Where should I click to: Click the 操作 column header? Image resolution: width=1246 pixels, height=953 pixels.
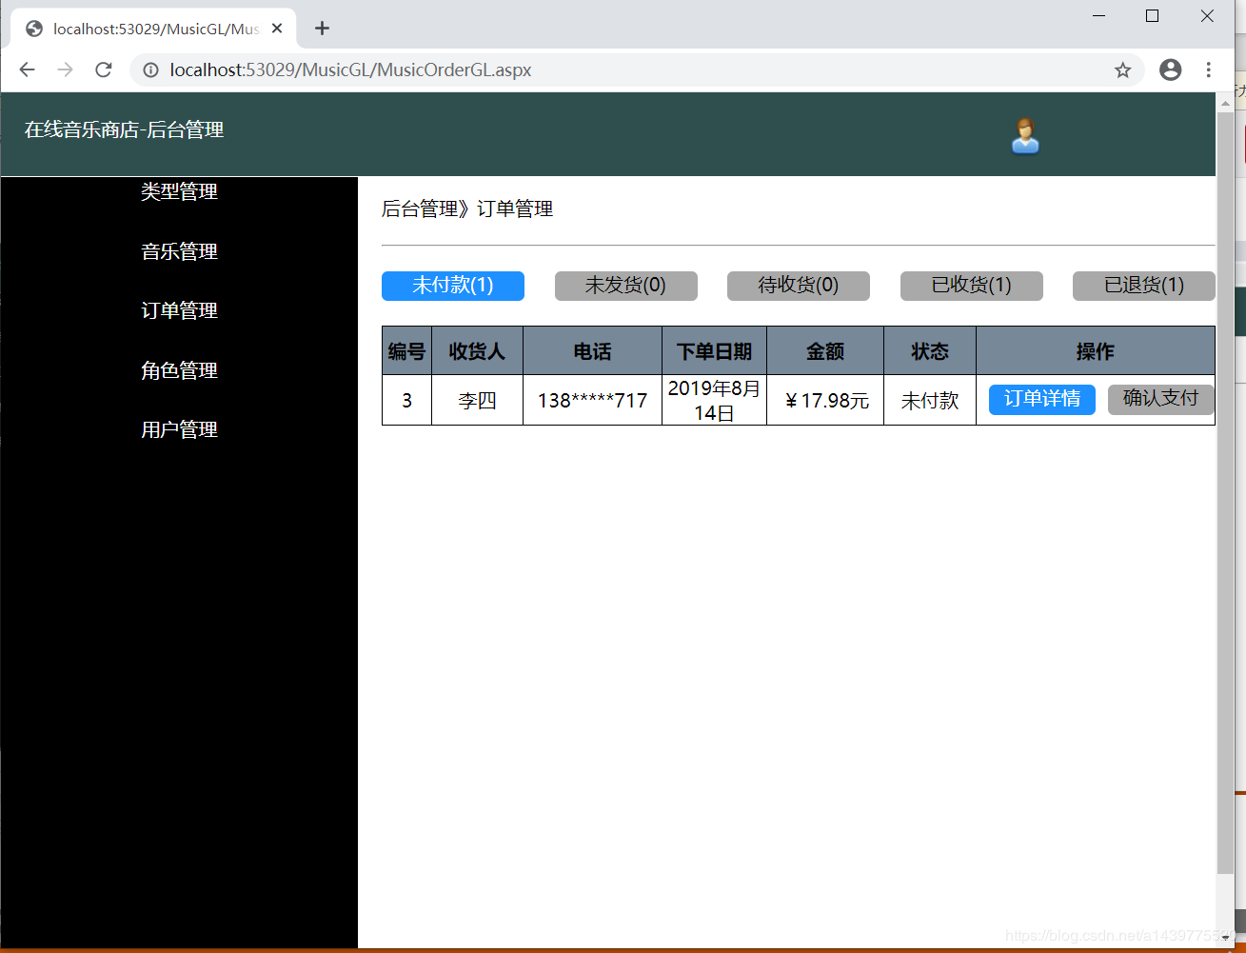click(x=1096, y=351)
